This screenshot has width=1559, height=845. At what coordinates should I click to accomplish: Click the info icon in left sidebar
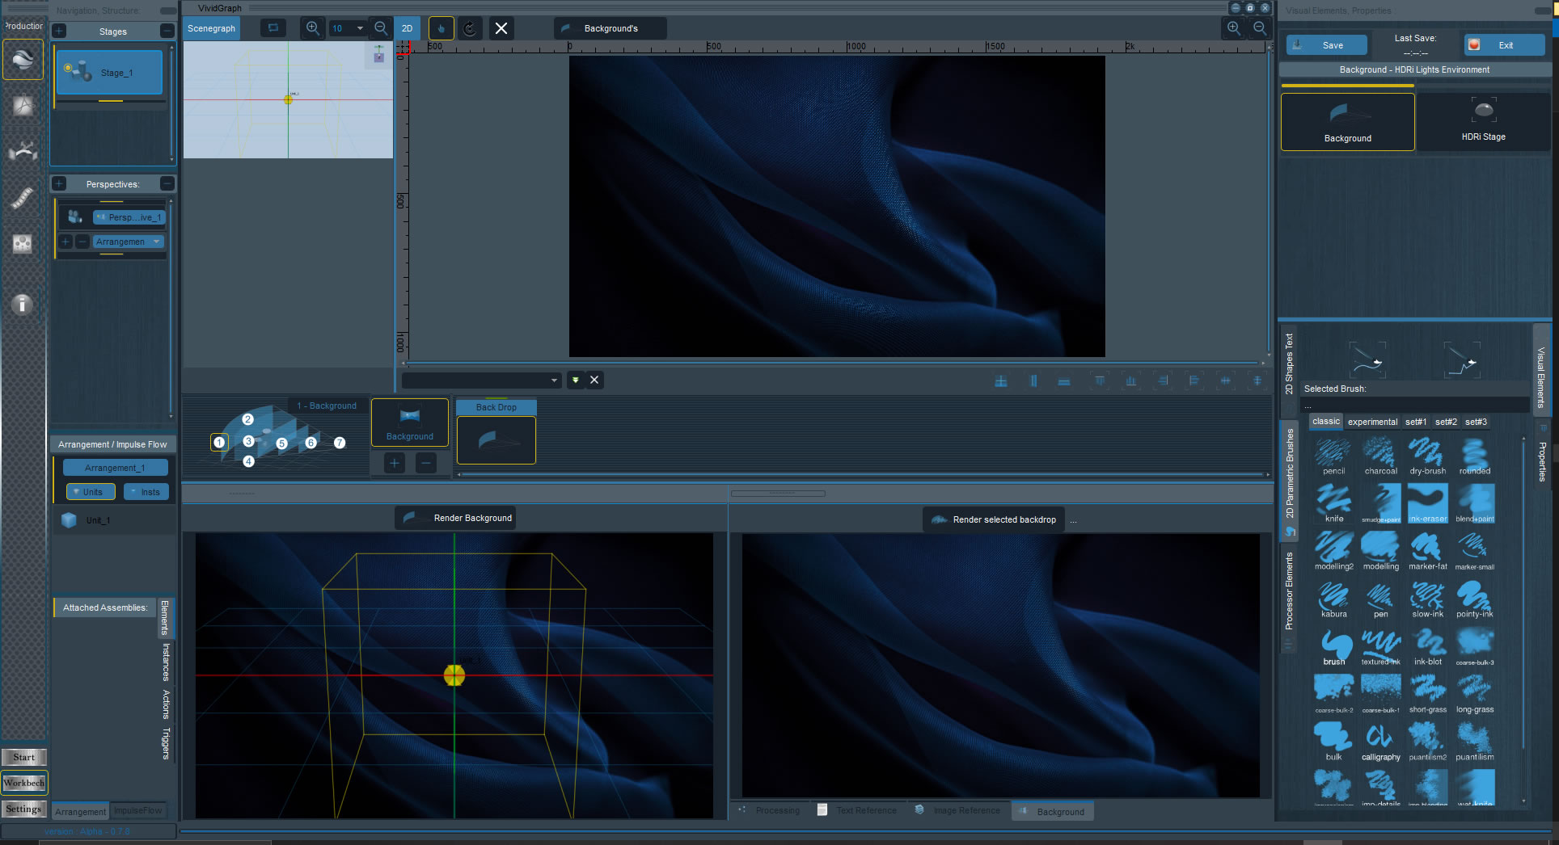23,304
